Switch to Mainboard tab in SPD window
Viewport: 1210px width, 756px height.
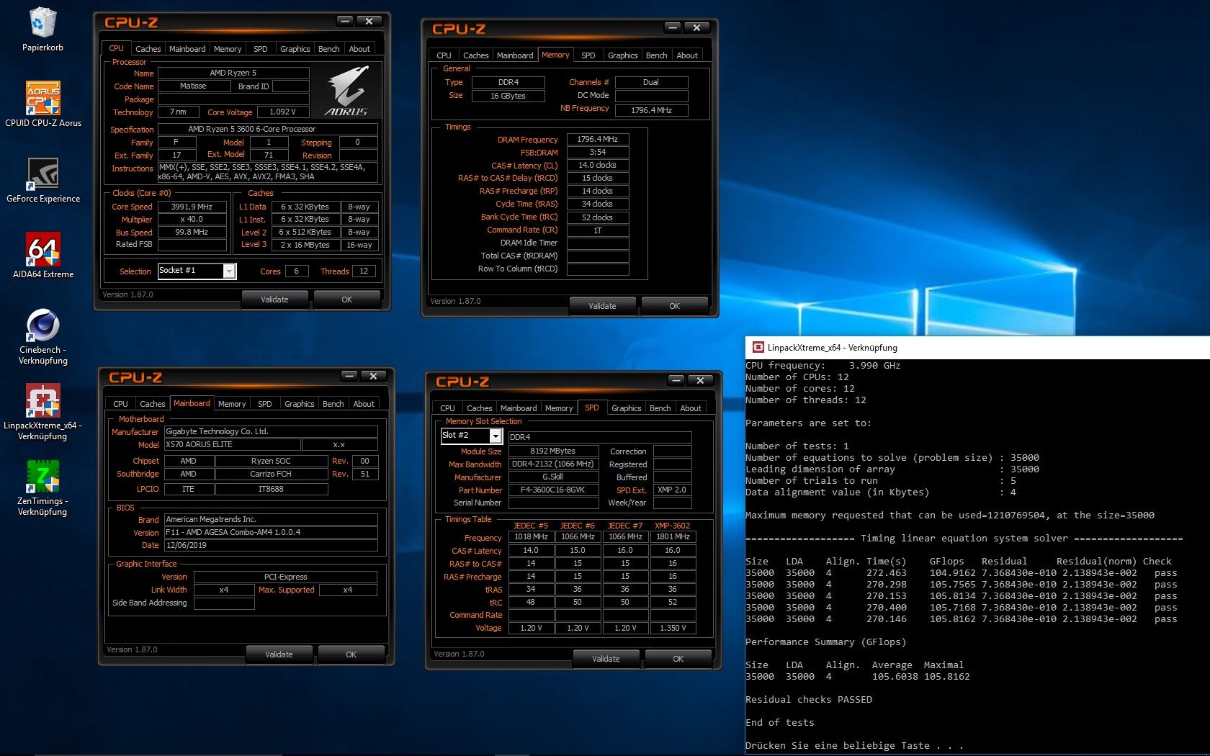point(519,408)
